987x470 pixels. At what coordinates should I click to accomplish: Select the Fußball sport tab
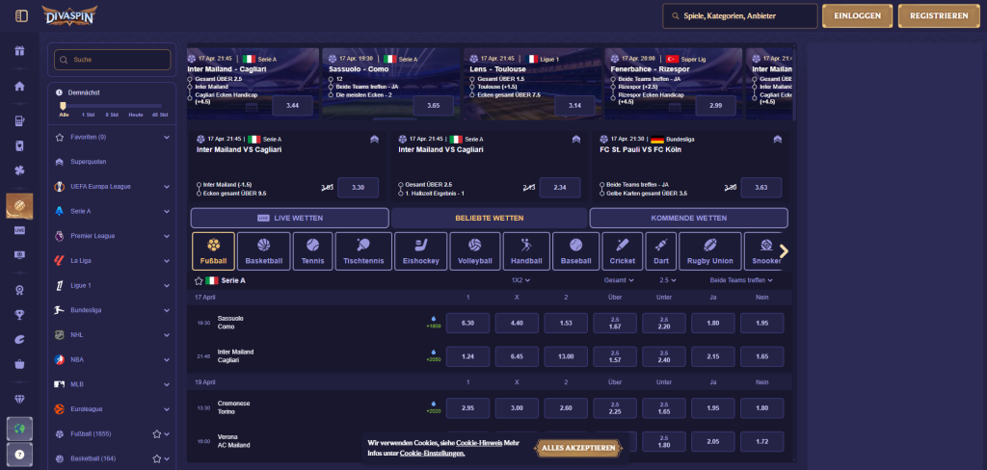213,251
